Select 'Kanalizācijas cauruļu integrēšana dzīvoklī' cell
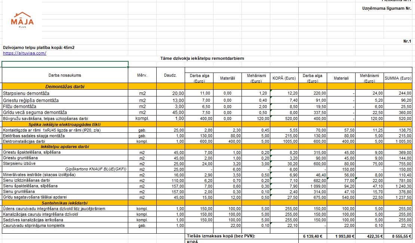415x243 pixels. click(x=65, y=214)
